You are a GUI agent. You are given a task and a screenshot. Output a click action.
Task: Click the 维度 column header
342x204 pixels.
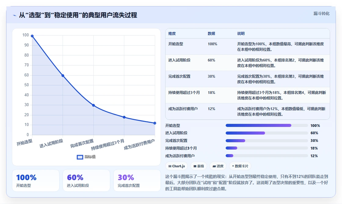point(172,34)
